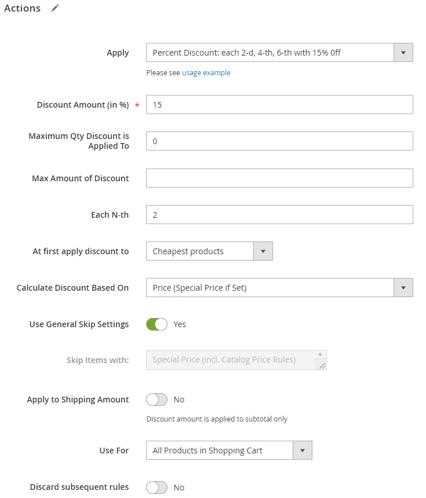The width and height of the screenshot is (426, 498).
Task: Turn on Discard subsequent rules toggle
Action: click(156, 488)
